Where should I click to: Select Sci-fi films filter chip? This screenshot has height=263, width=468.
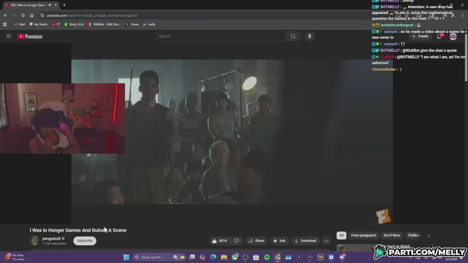392,235
